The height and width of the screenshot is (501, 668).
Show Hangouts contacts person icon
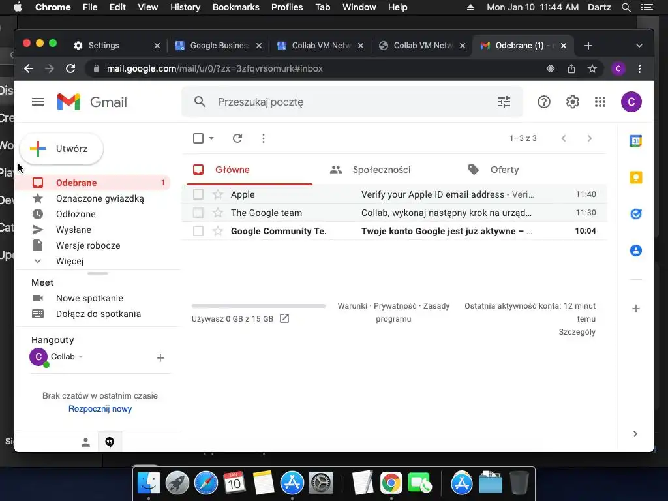85,442
